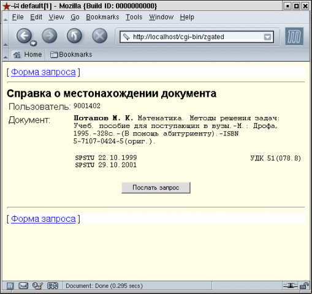Follow the top 'Форма запроса' link

44,72
